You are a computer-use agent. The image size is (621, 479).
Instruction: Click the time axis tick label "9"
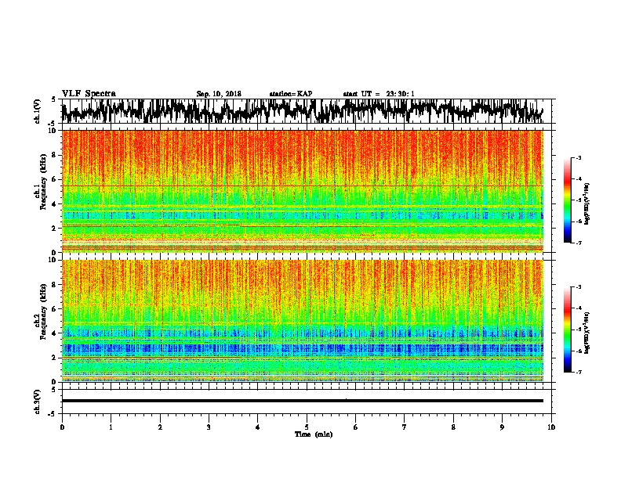coord(502,427)
